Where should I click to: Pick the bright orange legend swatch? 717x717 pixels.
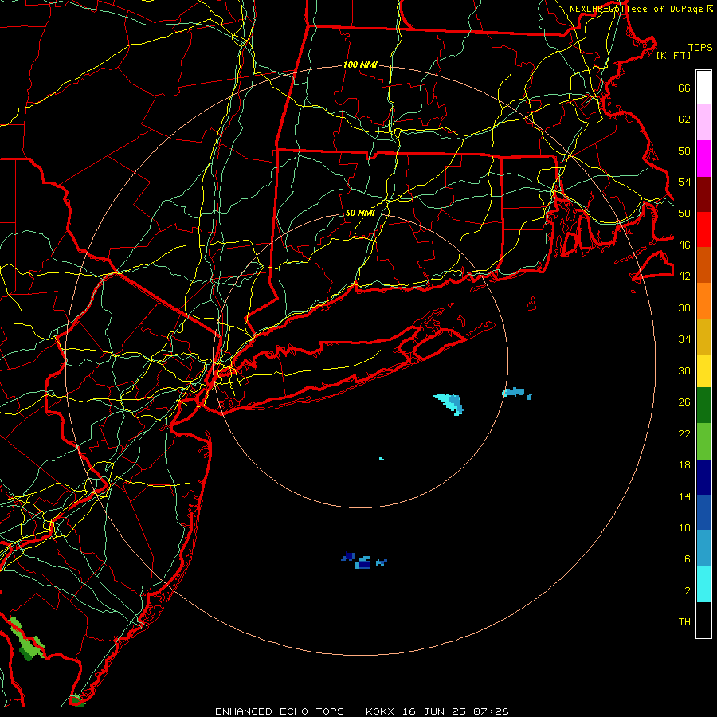click(x=703, y=301)
